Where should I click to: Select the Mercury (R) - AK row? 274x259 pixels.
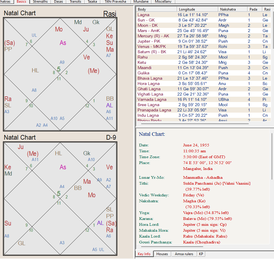[203, 36]
